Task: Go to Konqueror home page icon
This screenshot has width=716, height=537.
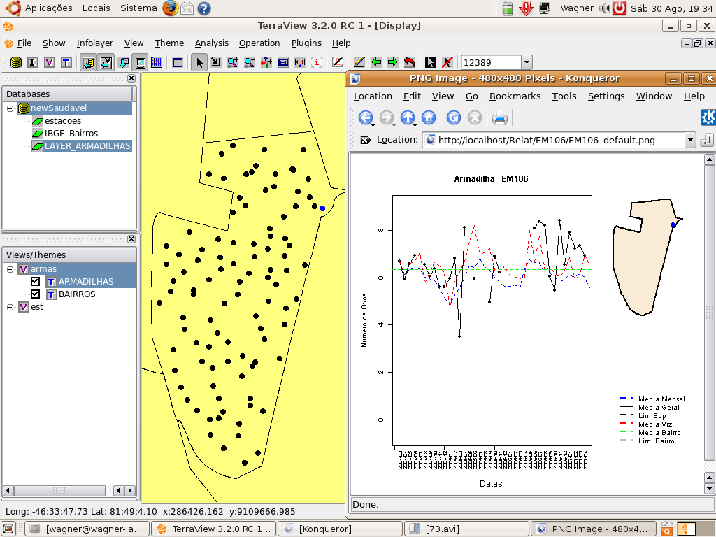Action: pyautogui.click(x=429, y=117)
